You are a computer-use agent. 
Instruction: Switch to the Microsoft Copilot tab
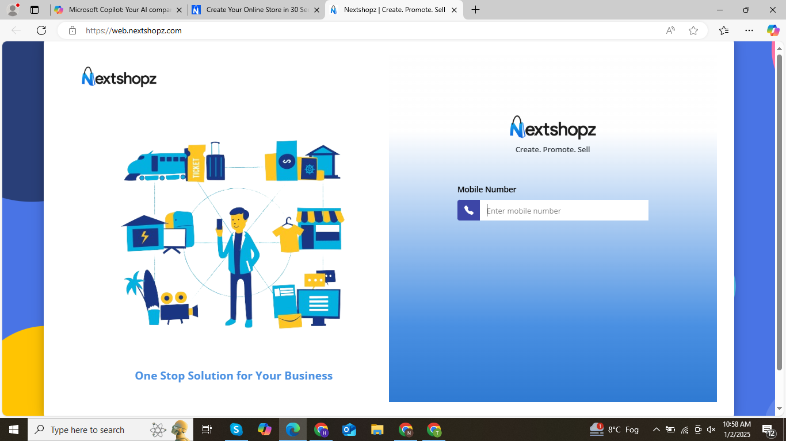coord(119,10)
